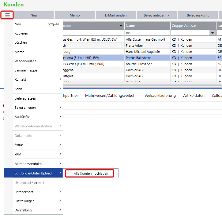
Task: Switch to Mahnwesen/Zahlungsverkehr tab
Action: [x=111, y=96]
